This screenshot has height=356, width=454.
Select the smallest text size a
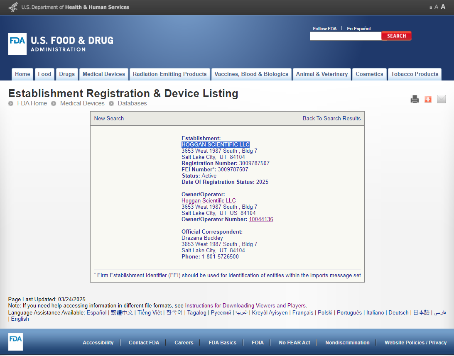[x=431, y=7]
